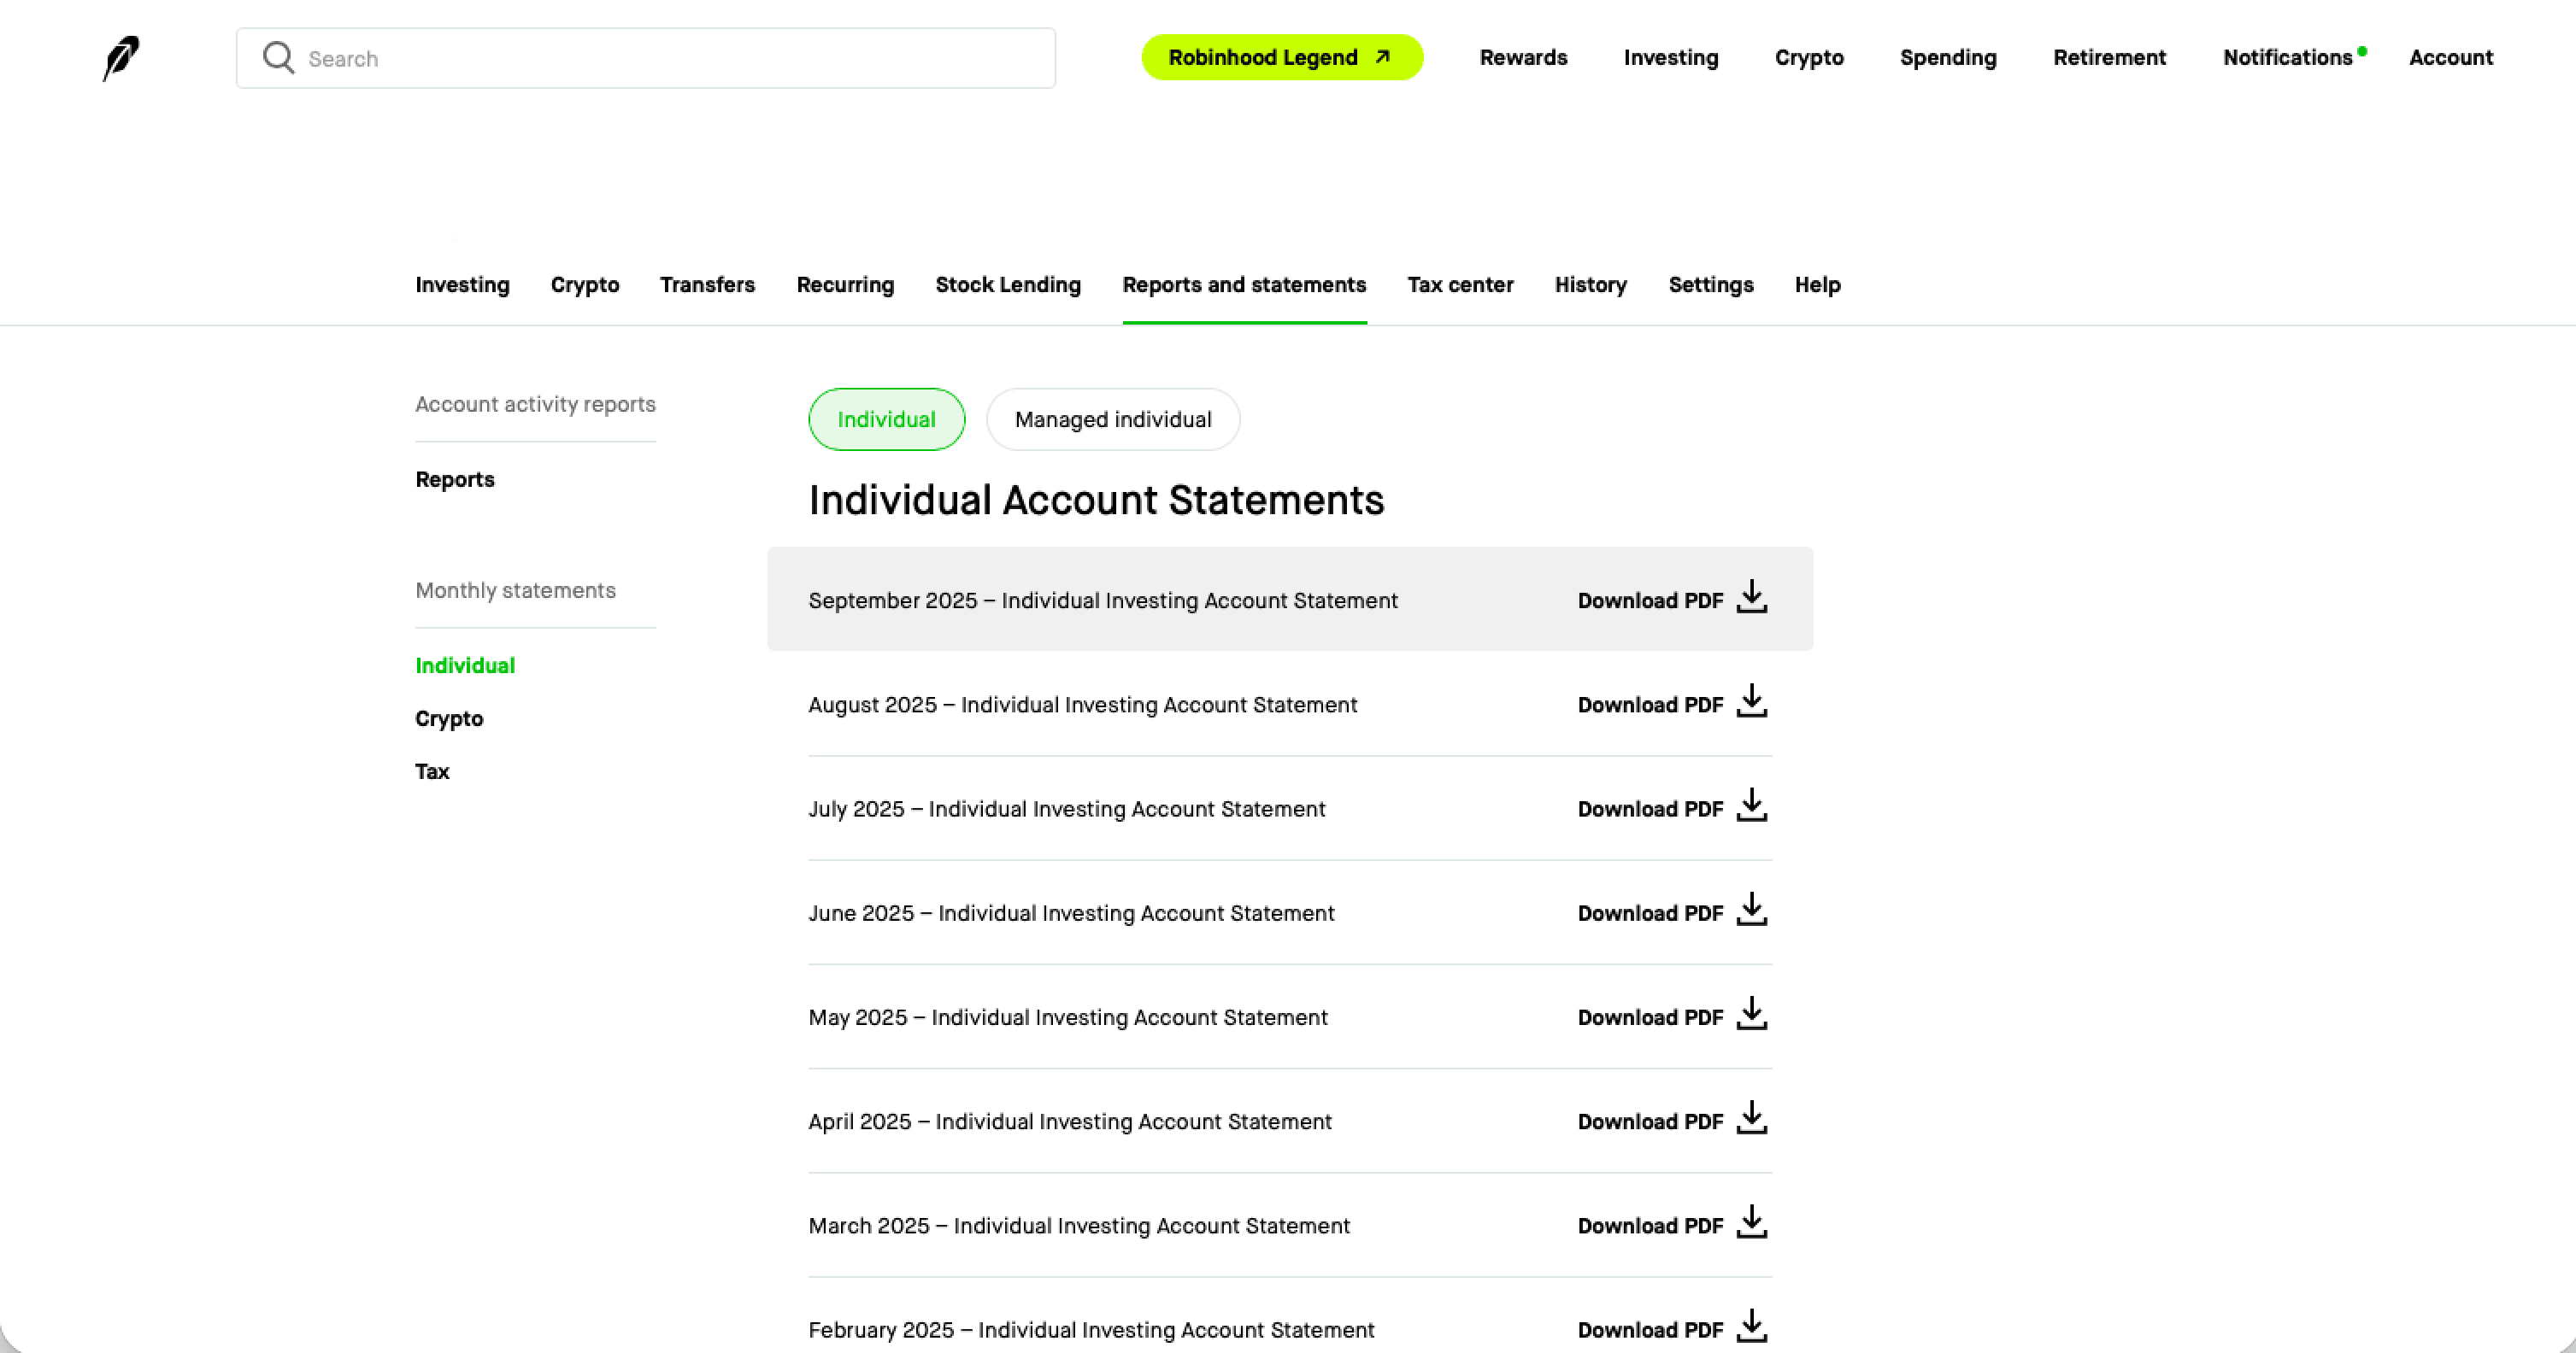Open the Account menu in top navigation
Screen dimensions: 2576x1353
click(x=2450, y=58)
